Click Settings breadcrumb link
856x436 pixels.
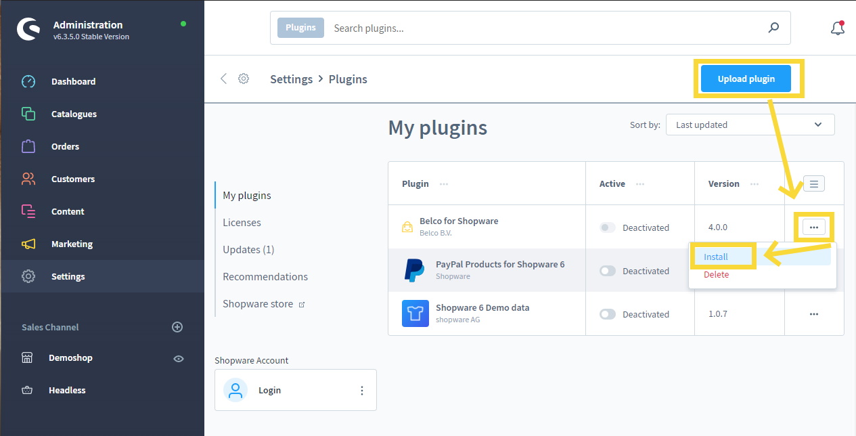(x=291, y=79)
